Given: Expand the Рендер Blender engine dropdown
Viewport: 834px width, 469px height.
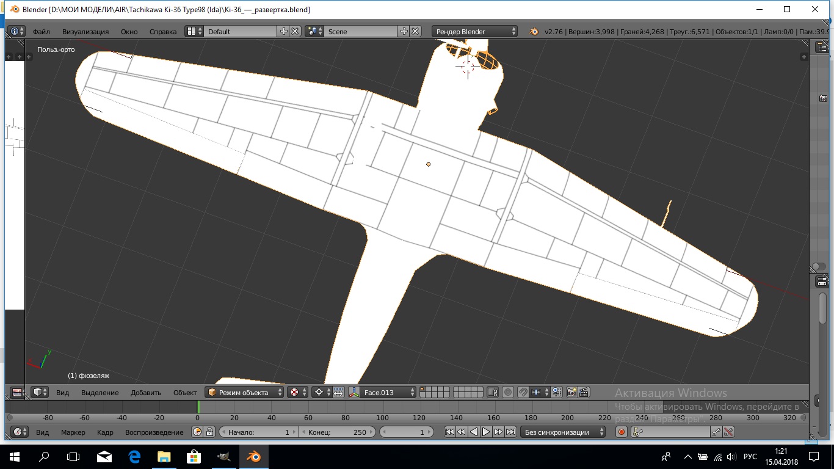Looking at the screenshot, I should [475, 31].
